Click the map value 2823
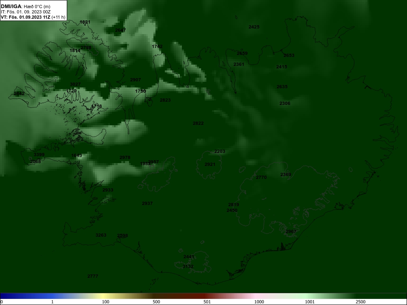407x305 pixels. [x=165, y=100]
